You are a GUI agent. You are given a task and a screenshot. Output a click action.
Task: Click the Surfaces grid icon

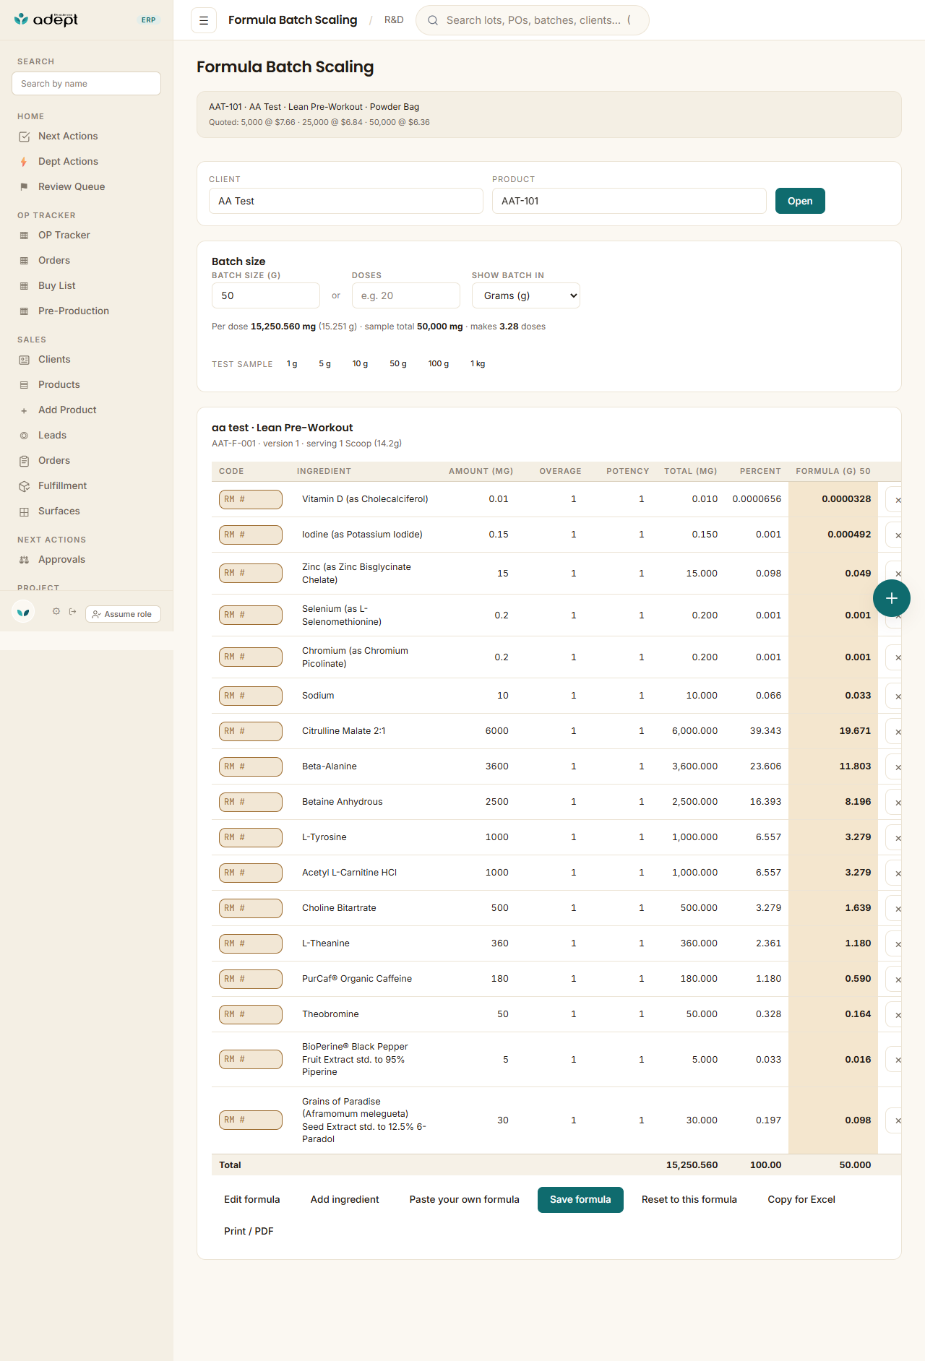(24, 511)
